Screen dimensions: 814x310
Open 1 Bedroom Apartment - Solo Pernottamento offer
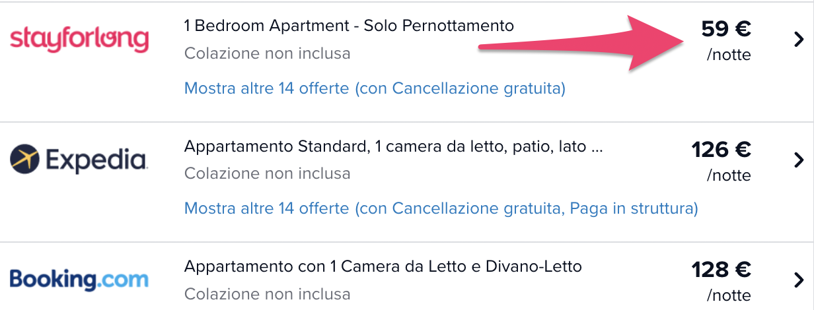pos(349,26)
